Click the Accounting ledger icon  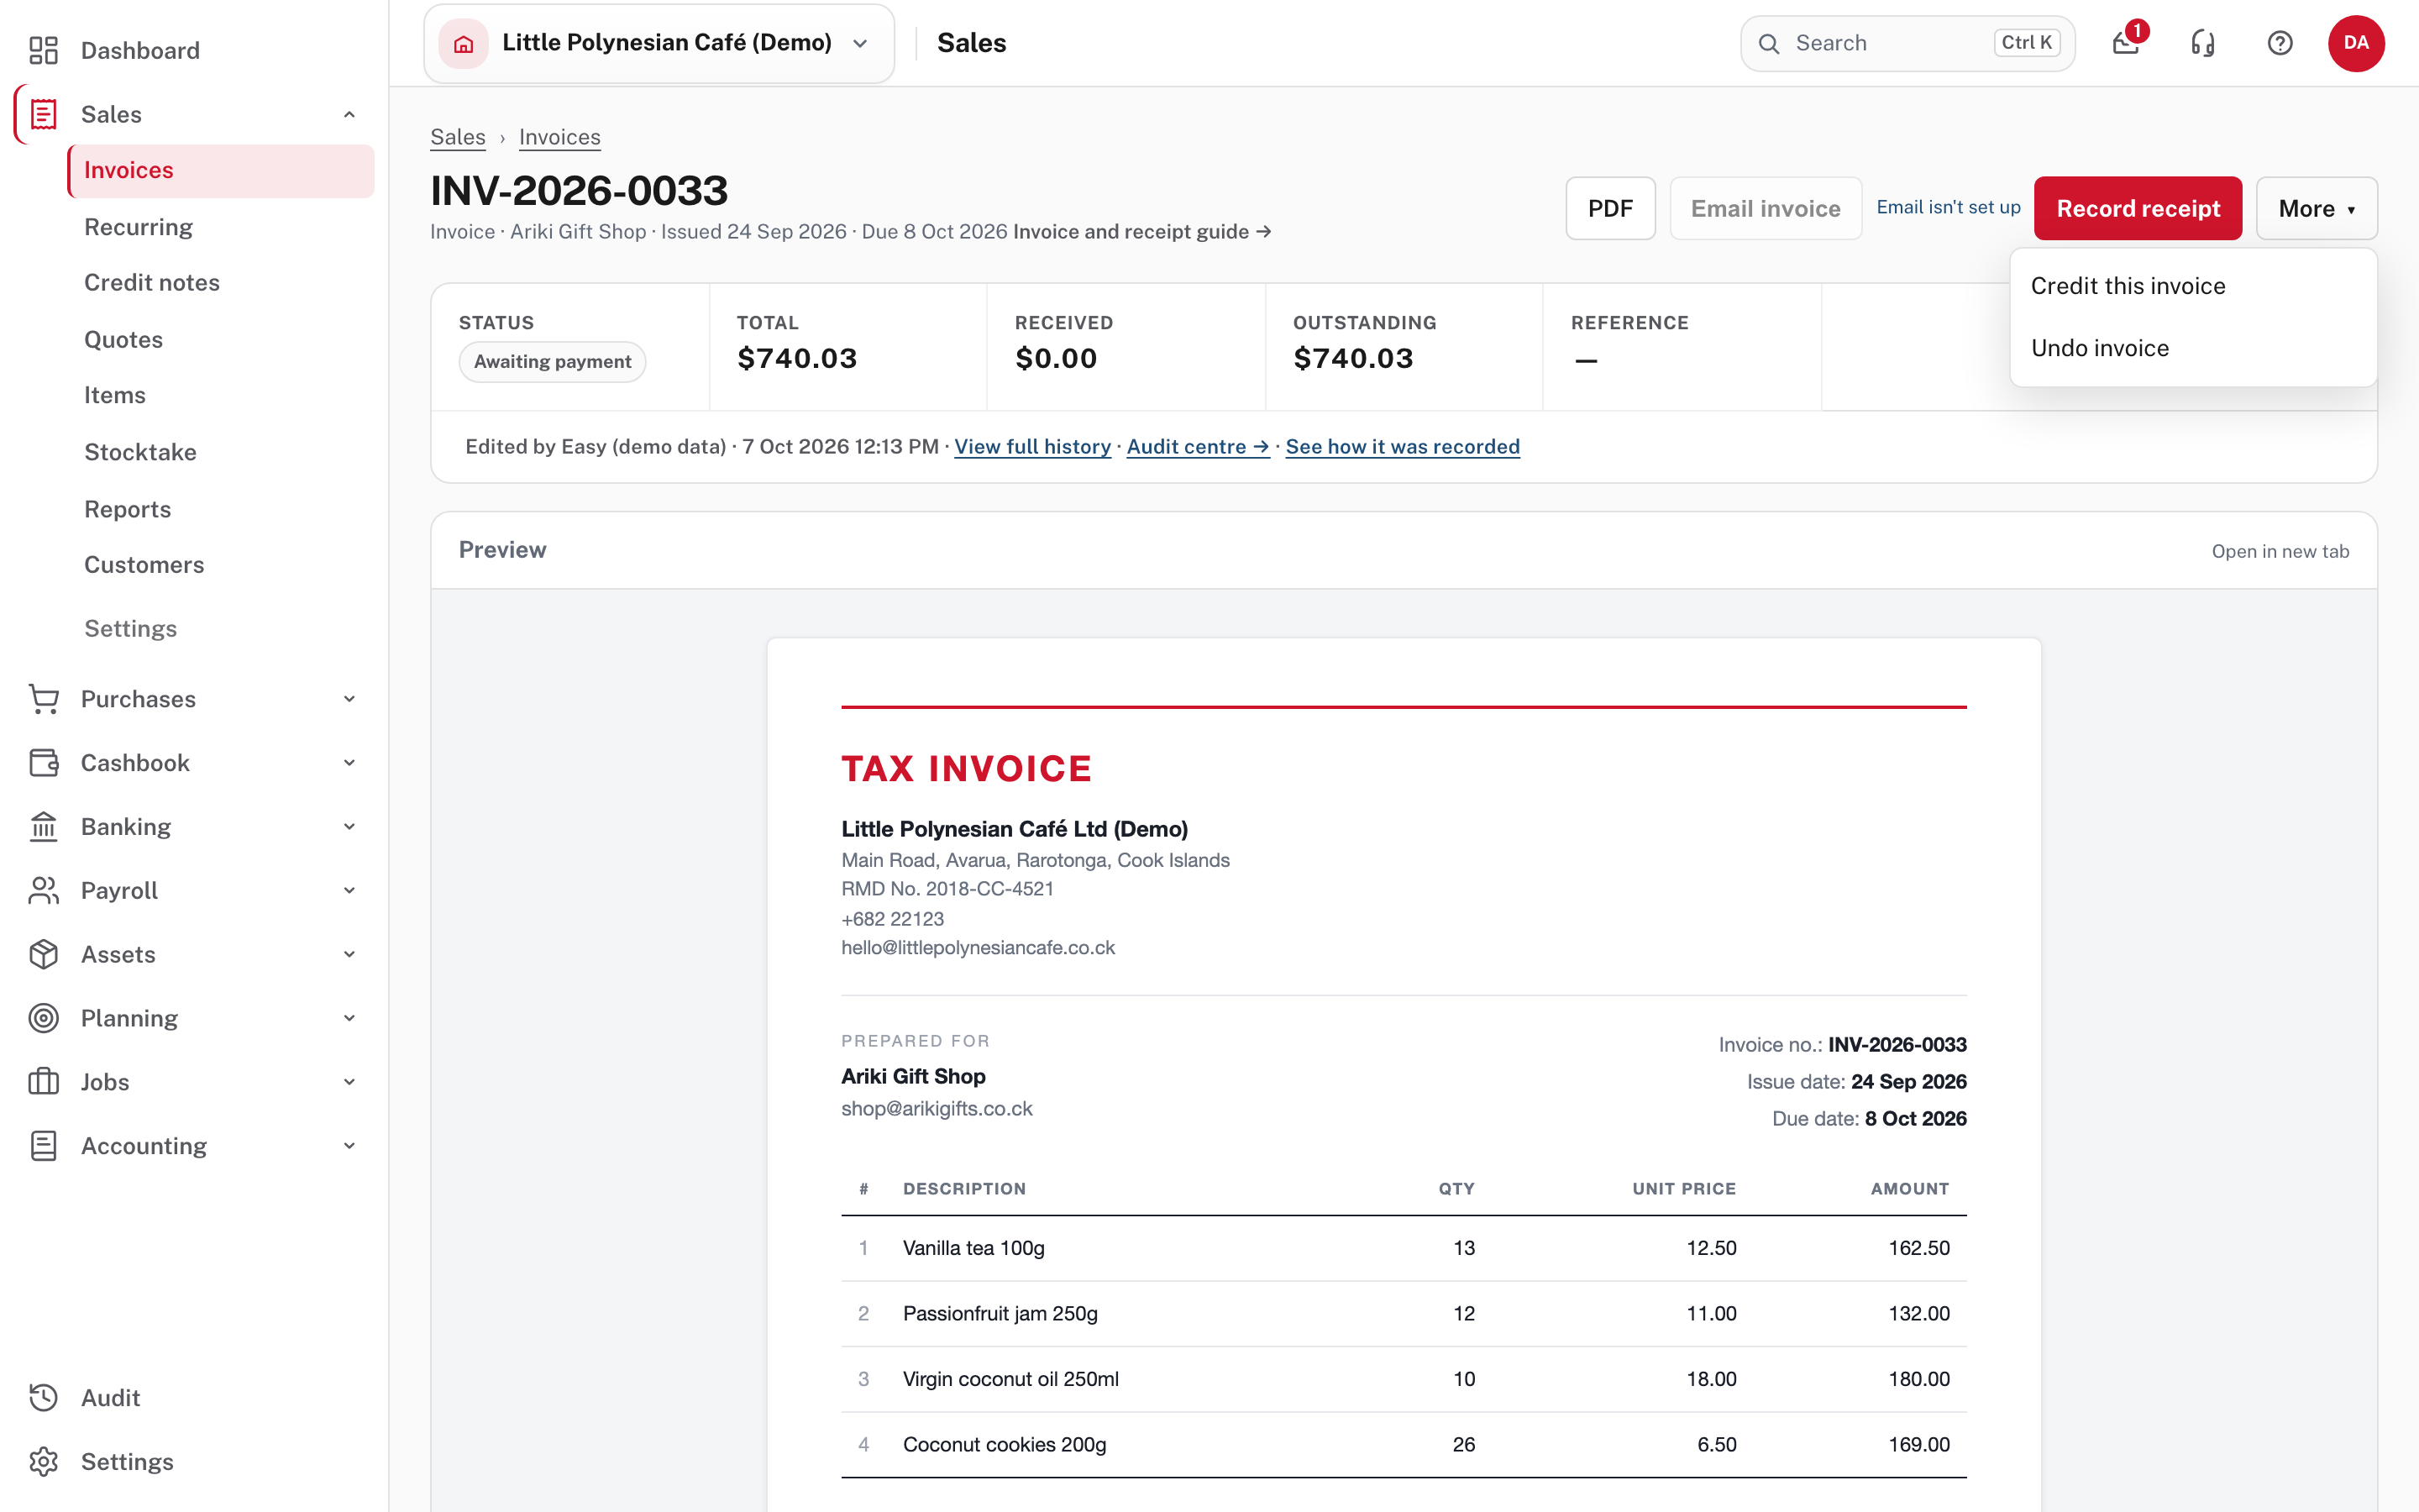pyautogui.click(x=43, y=1146)
